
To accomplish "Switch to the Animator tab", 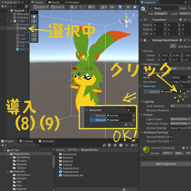I will click(x=72, y=2).
